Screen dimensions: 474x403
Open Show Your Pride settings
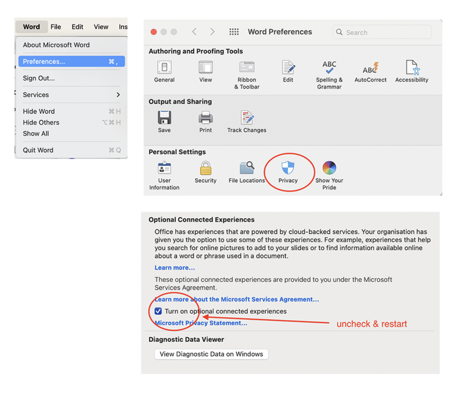click(x=329, y=168)
